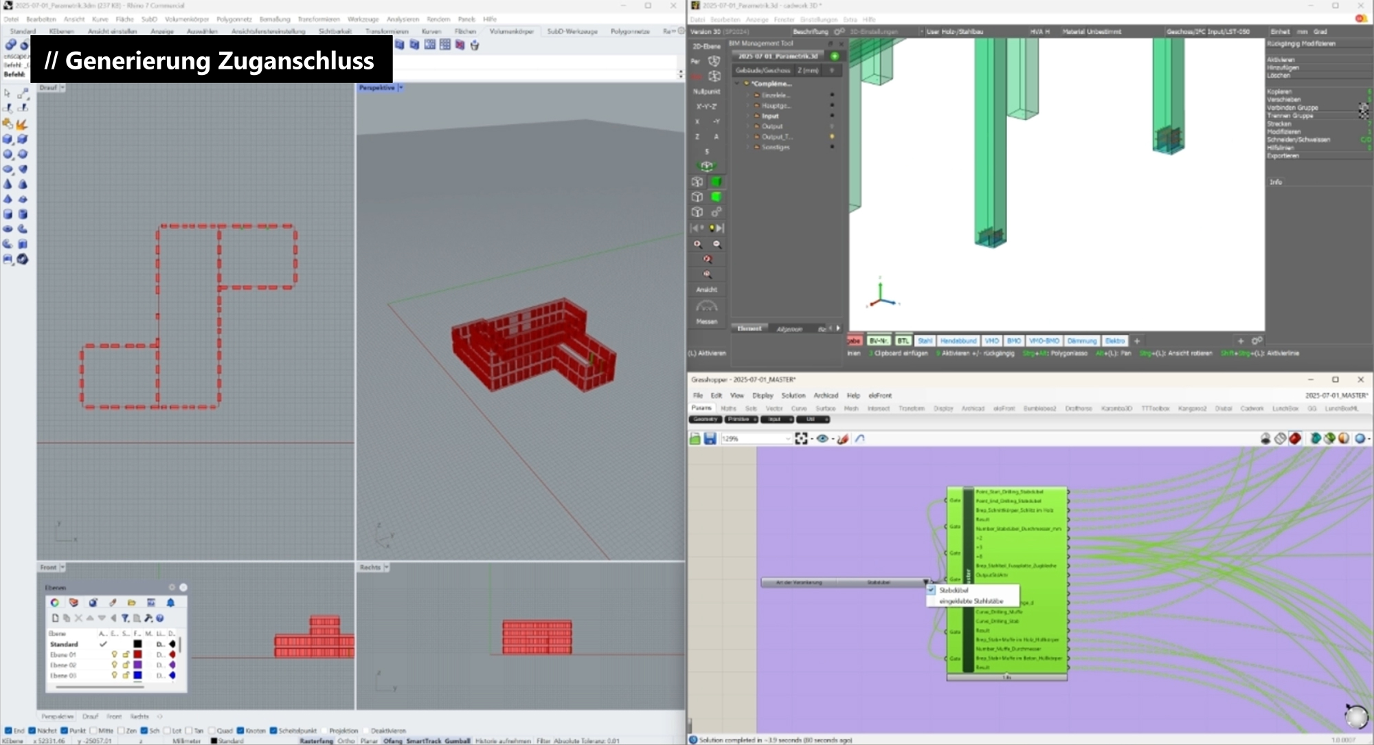The height and width of the screenshot is (745, 1374).
Task: Create new layer with page icon
Action: click(x=55, y=618)
